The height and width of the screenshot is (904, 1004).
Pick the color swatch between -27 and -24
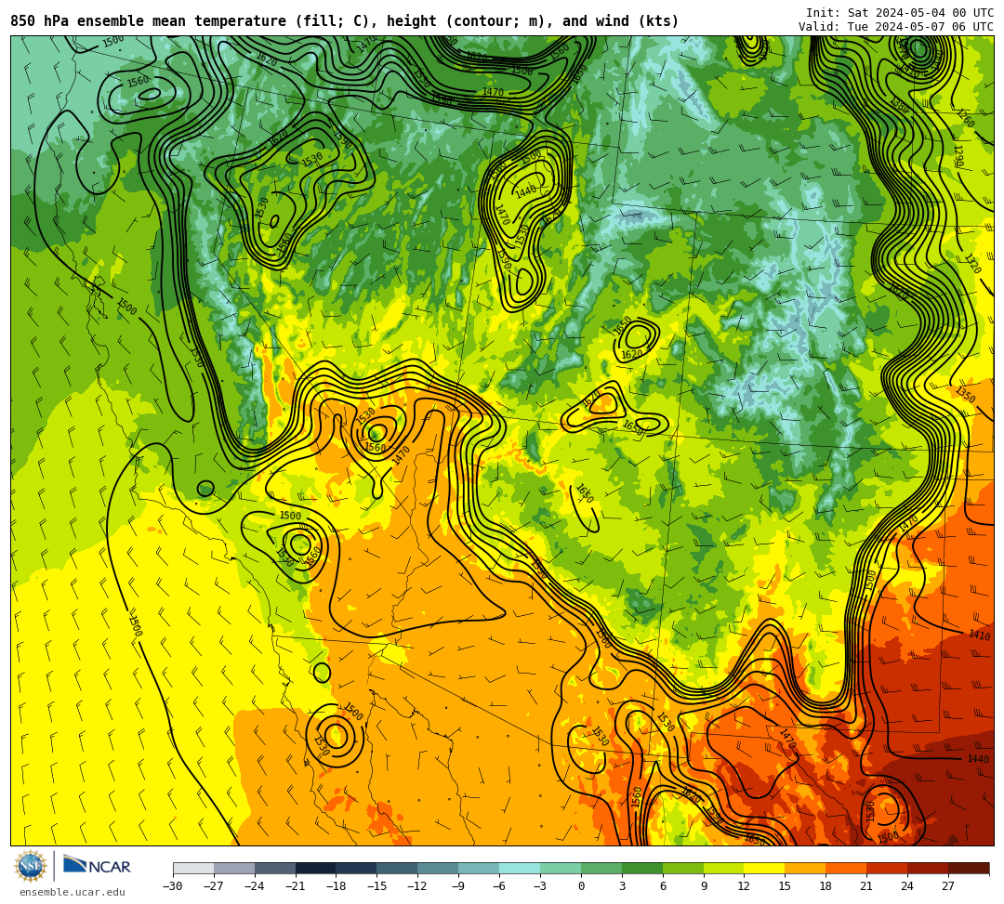click(234, 868)
